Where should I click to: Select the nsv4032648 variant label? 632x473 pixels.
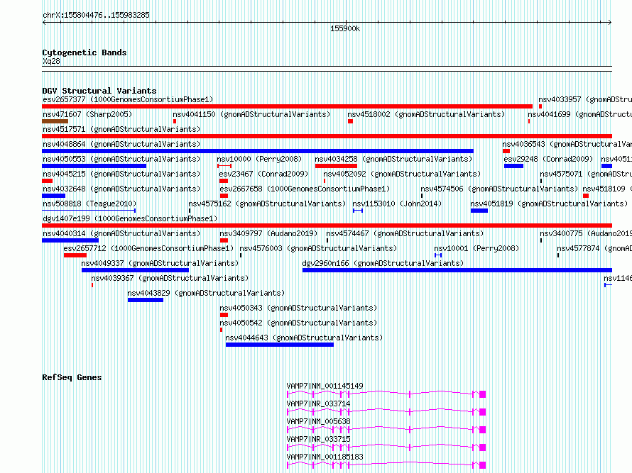[x=121, y=189]
